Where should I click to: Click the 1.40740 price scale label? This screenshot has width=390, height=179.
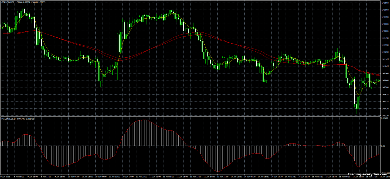(x=385, y=87)
